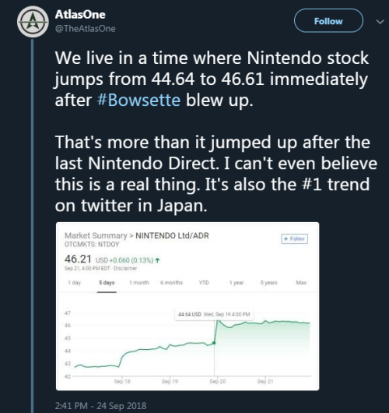The width and height of the screenshot is (389, 413).
Task: Open the tweet timestamp 24 Sep 2018
Action: click(x=100, y=406)
